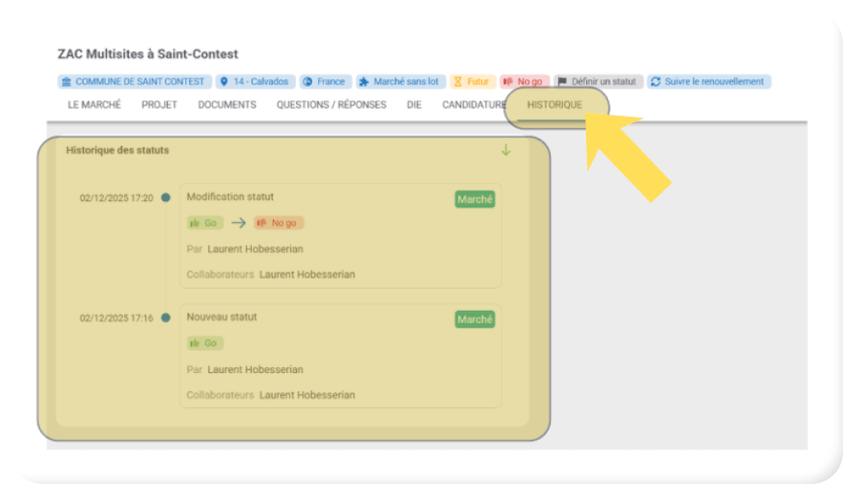Screen dimensions: 854x495
Task: Click the location pin icon beside 14 - Calvados
Action: click(224, 82)
